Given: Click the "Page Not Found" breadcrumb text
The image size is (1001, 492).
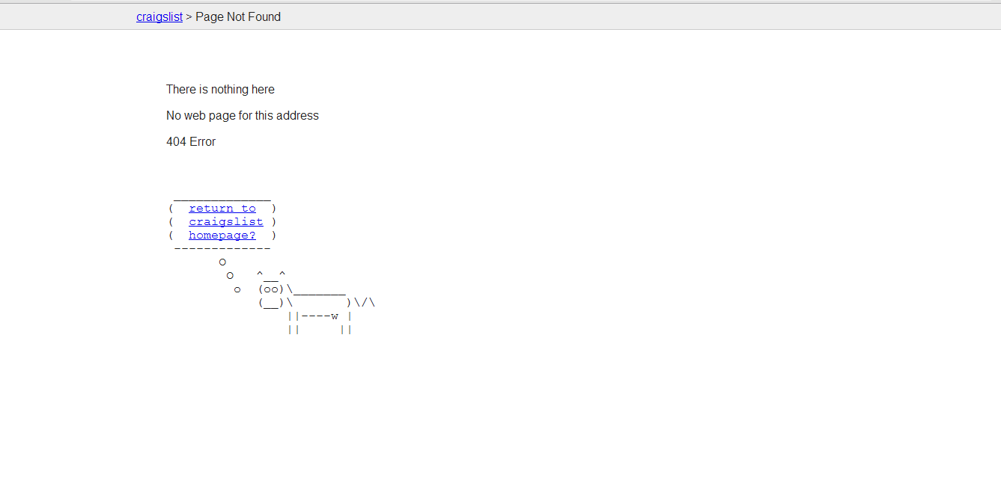Looking at the screenshot, I should [x=238, y=16].
